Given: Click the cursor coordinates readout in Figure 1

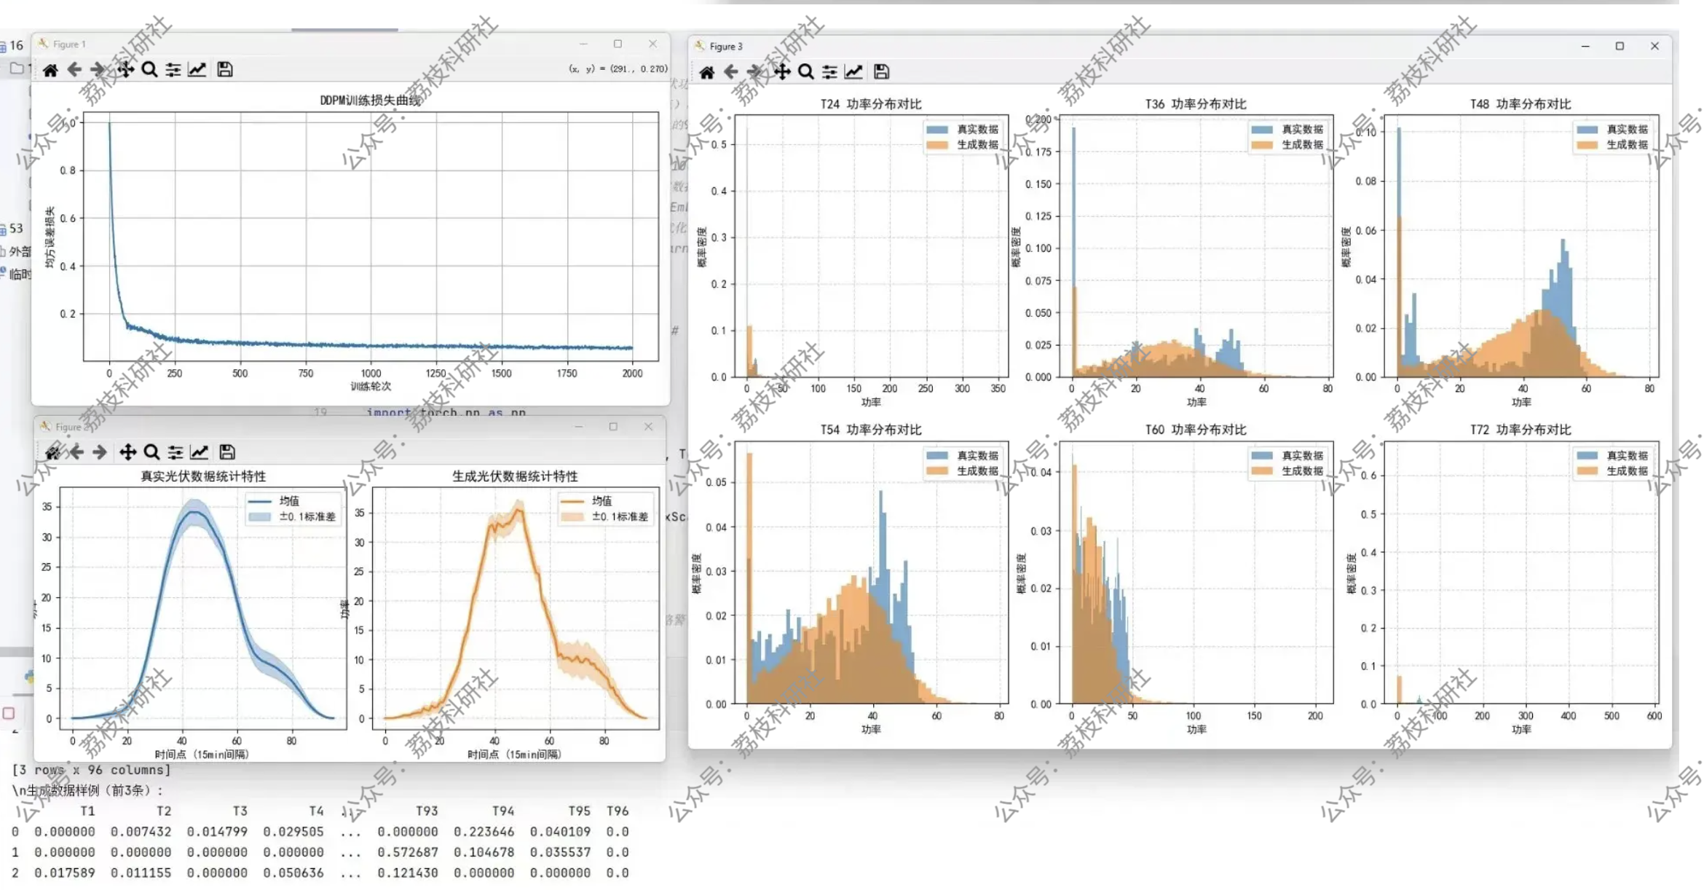Looking at the screenshot, I should tap(618, 69).
